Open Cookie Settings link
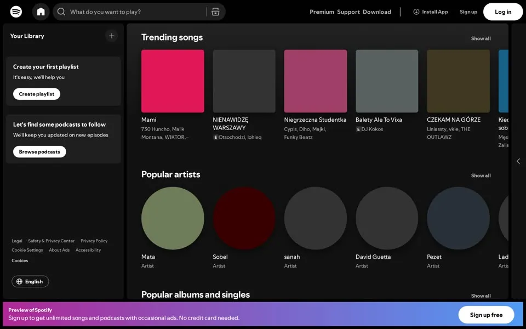 tap(27, 250)
